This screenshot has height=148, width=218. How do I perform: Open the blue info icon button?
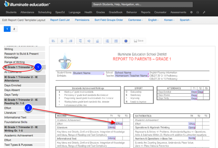(x=126, y=41)
